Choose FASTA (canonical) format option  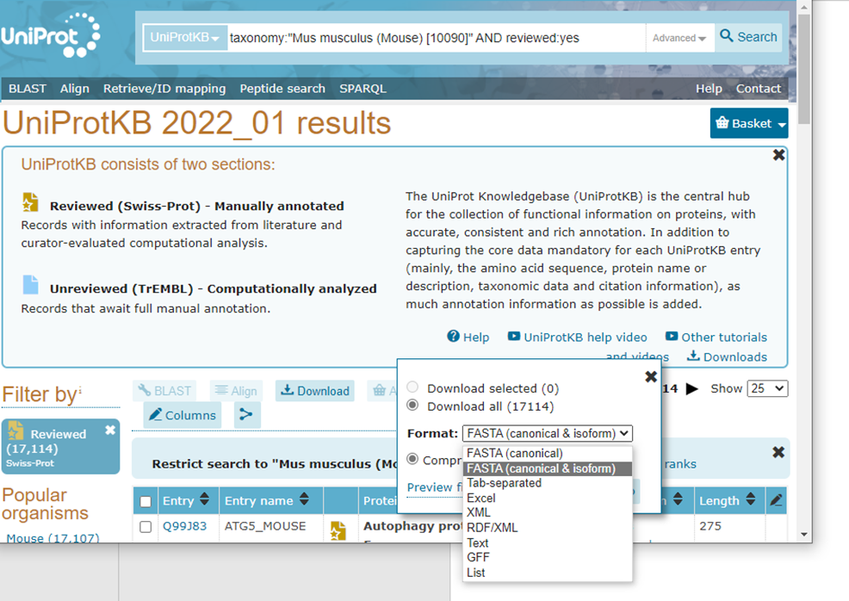(x=548, y=453)
